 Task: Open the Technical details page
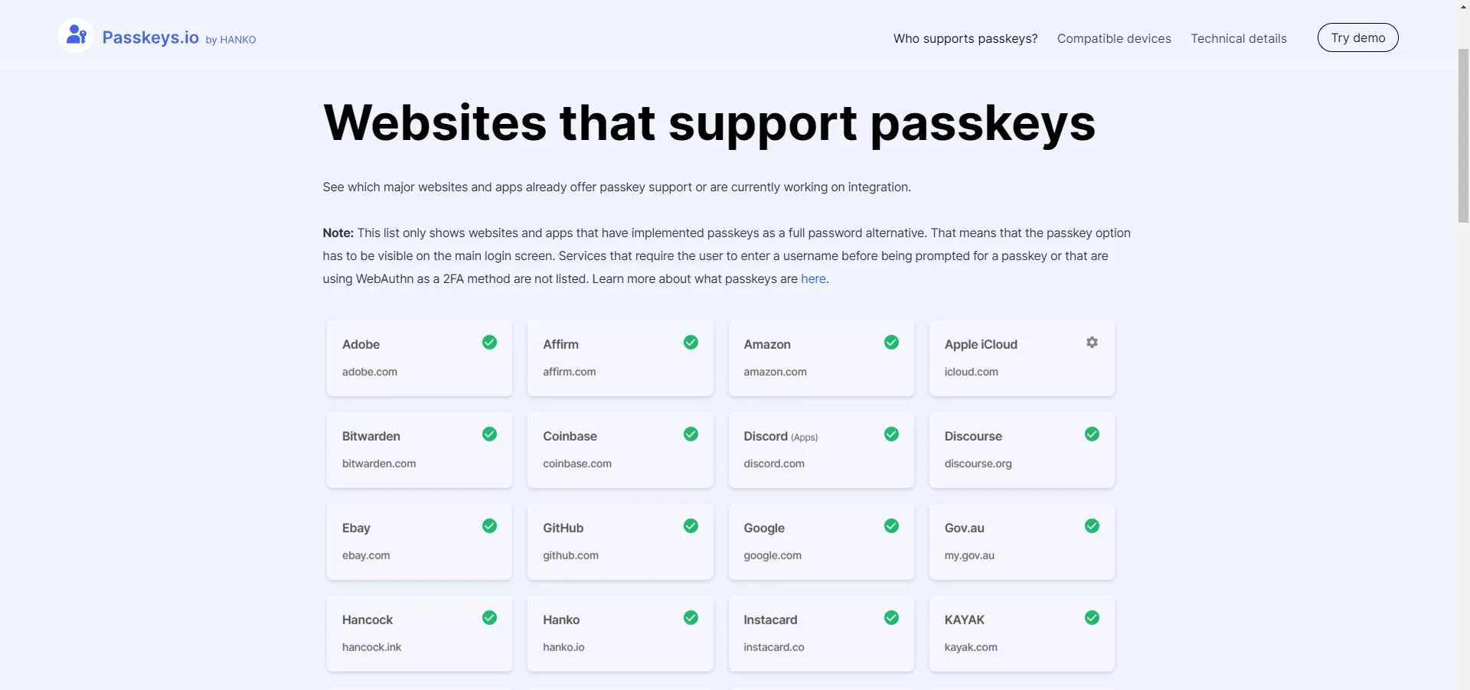[x=1238, y=38]
